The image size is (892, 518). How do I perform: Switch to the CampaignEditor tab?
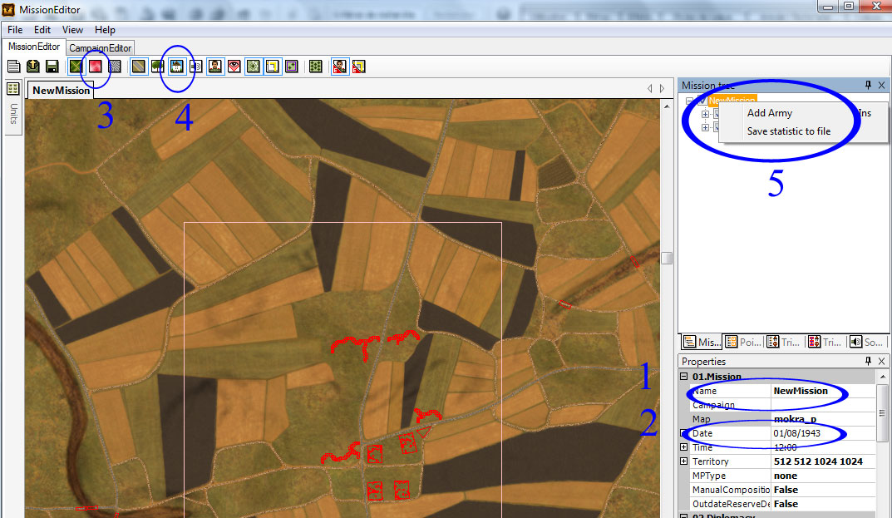click(100, 48)
